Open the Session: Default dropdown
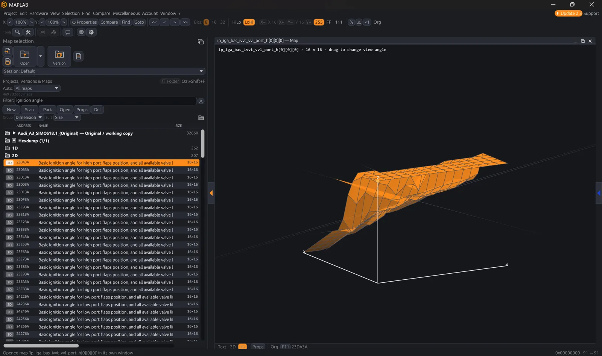Image resolution: width=602 pixels, height=356 pixels. [x=104, y=71]
